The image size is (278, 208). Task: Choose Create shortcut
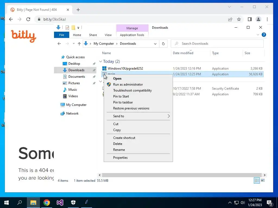coord(138,138)
